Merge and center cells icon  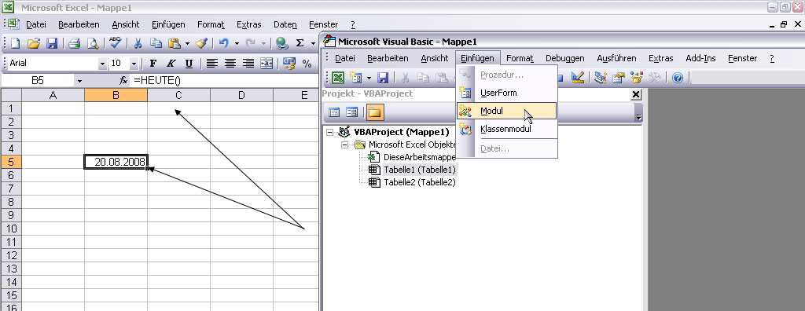266,64
